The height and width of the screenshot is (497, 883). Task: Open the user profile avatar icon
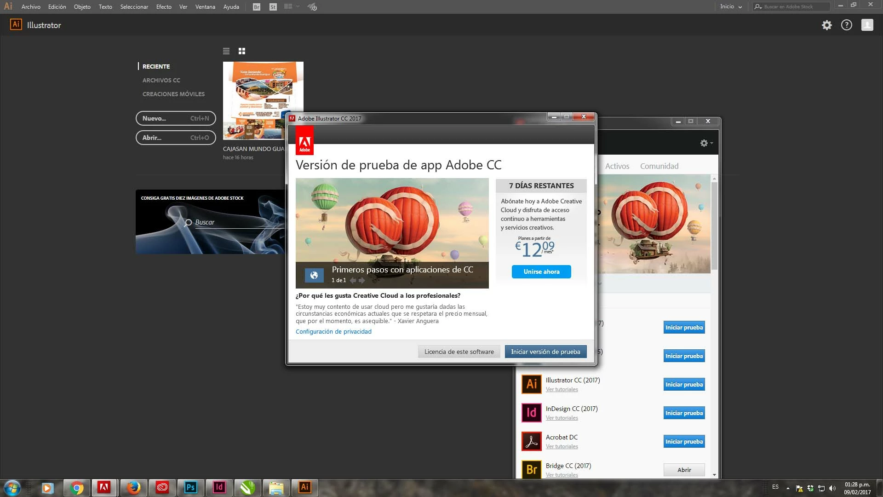[867, 25]
